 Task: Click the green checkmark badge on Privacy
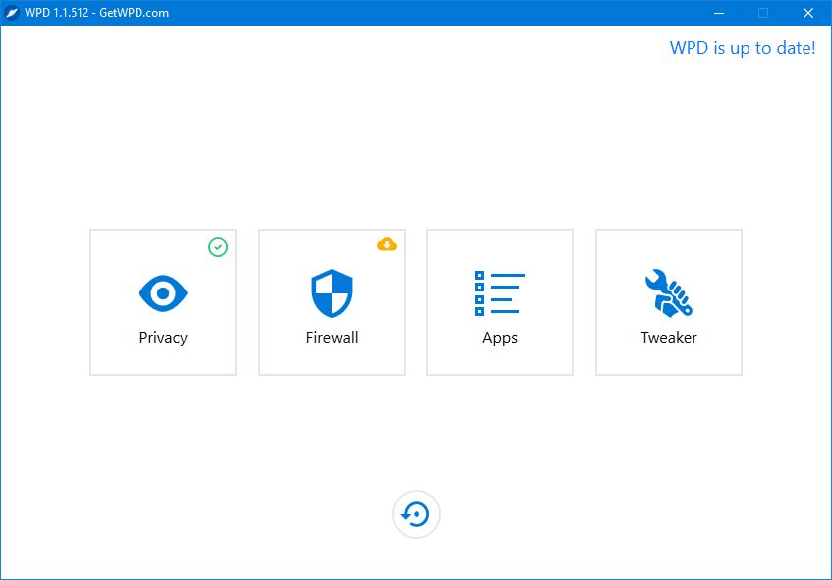click(218, 247)
